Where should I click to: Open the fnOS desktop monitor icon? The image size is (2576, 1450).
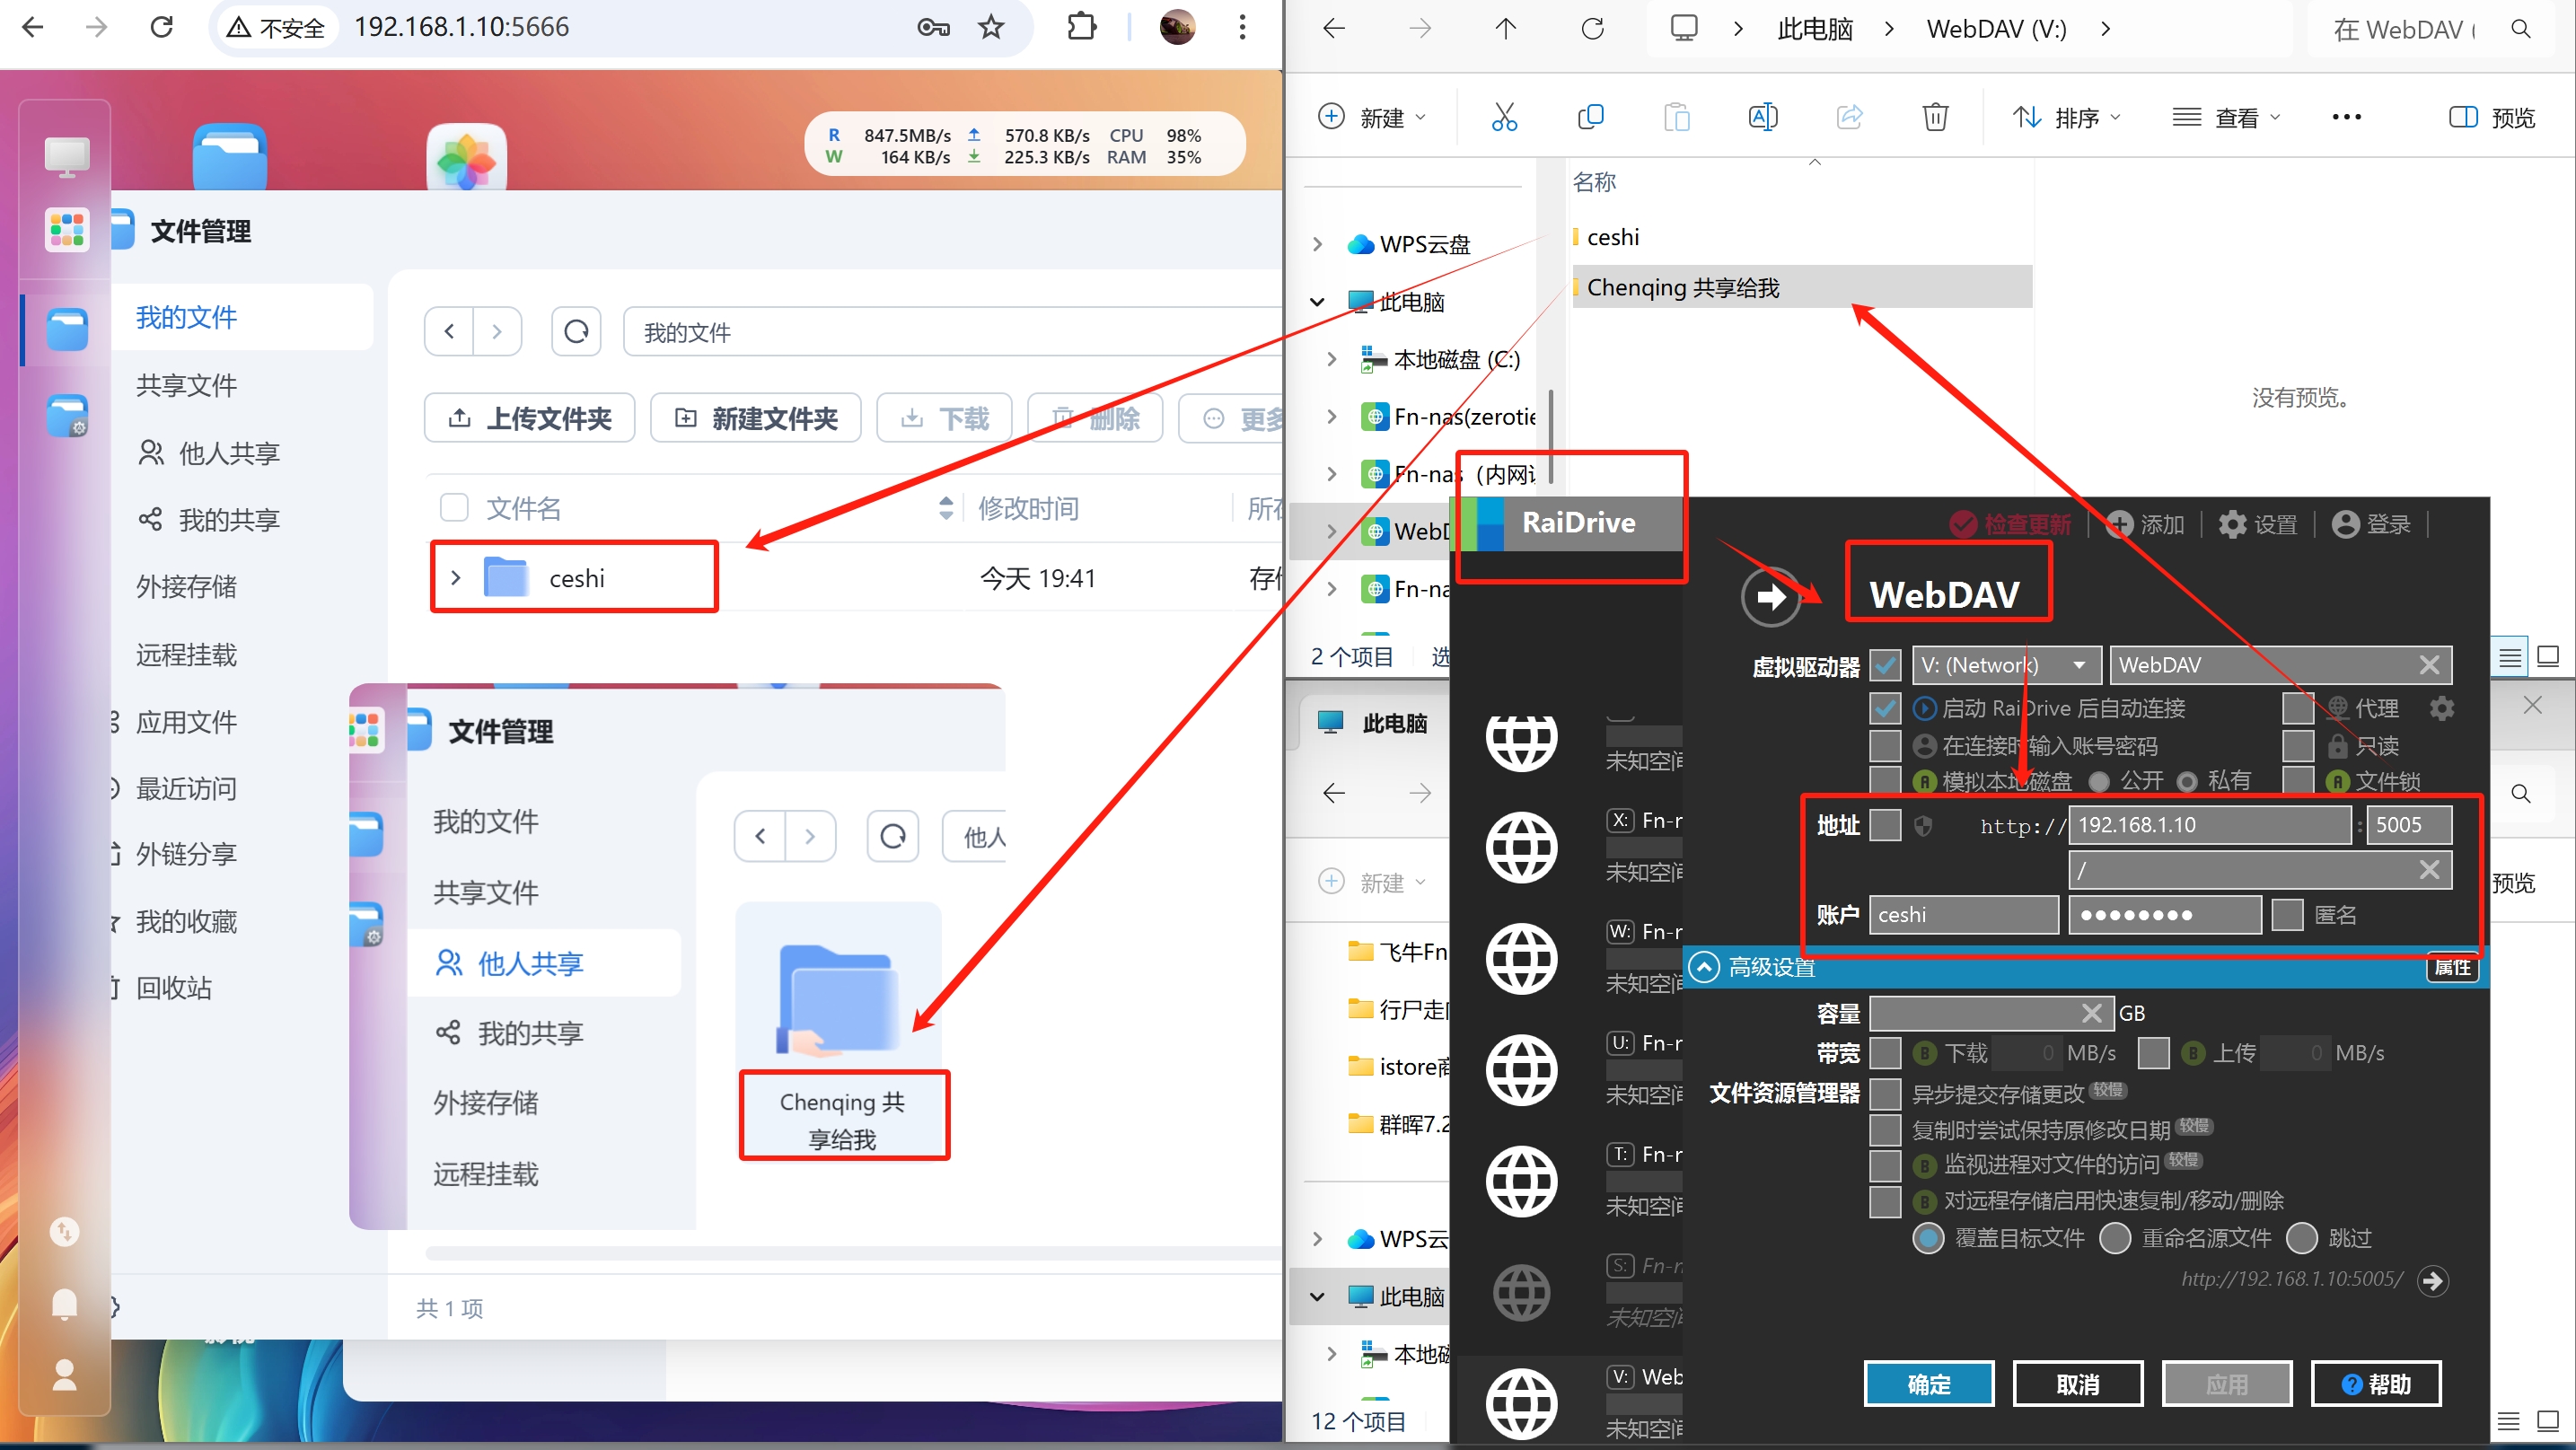tap(67, 156)
